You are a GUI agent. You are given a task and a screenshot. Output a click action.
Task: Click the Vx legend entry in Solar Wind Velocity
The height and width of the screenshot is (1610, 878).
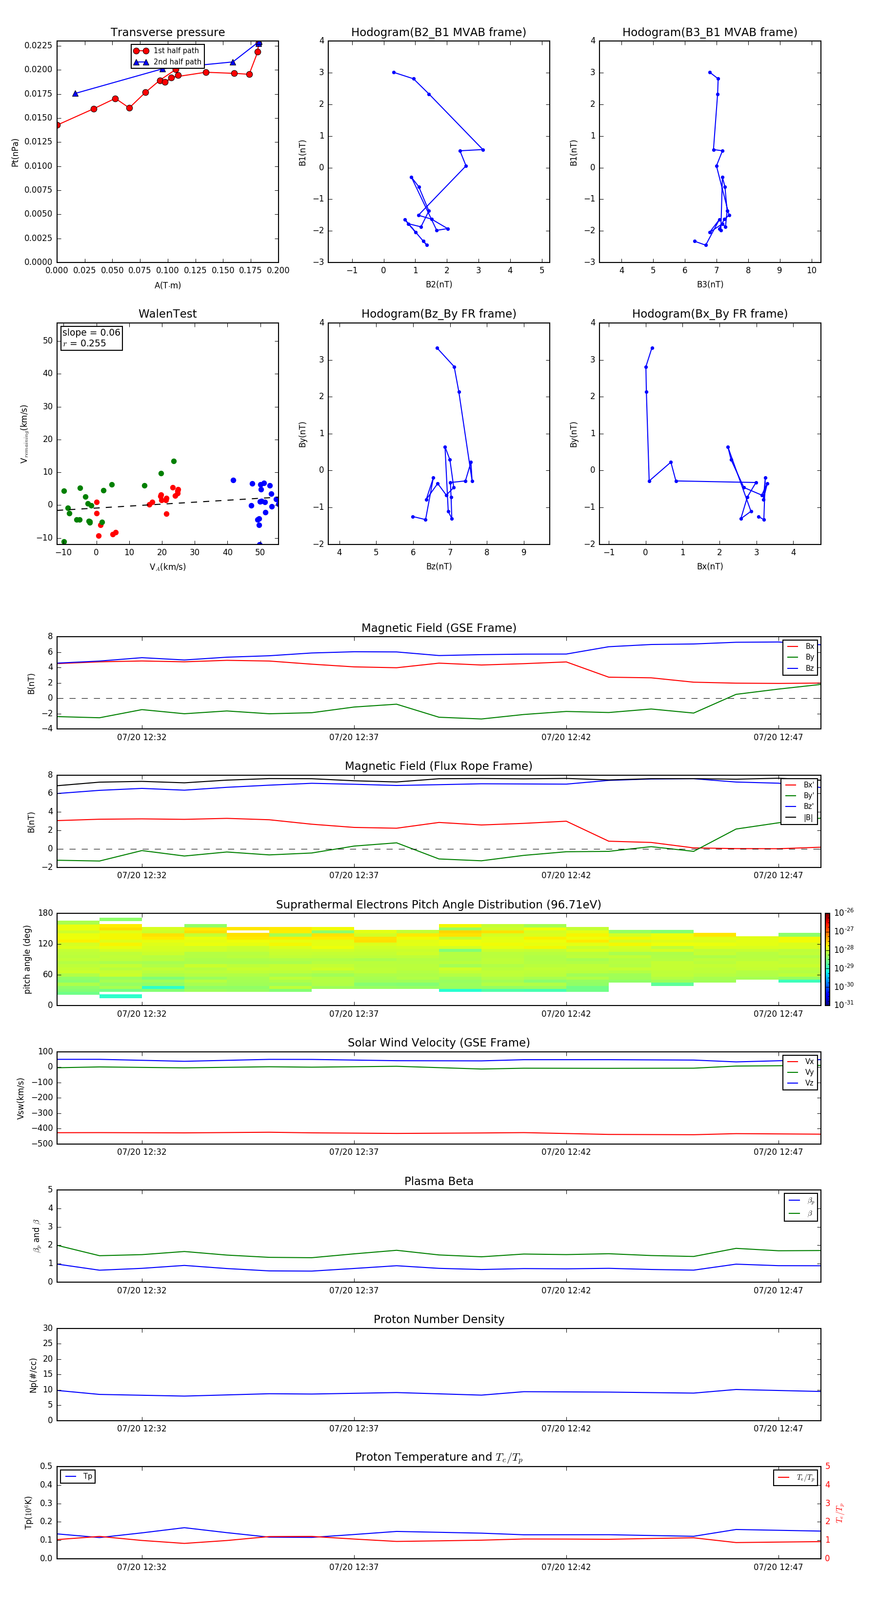coord(800,1061)
